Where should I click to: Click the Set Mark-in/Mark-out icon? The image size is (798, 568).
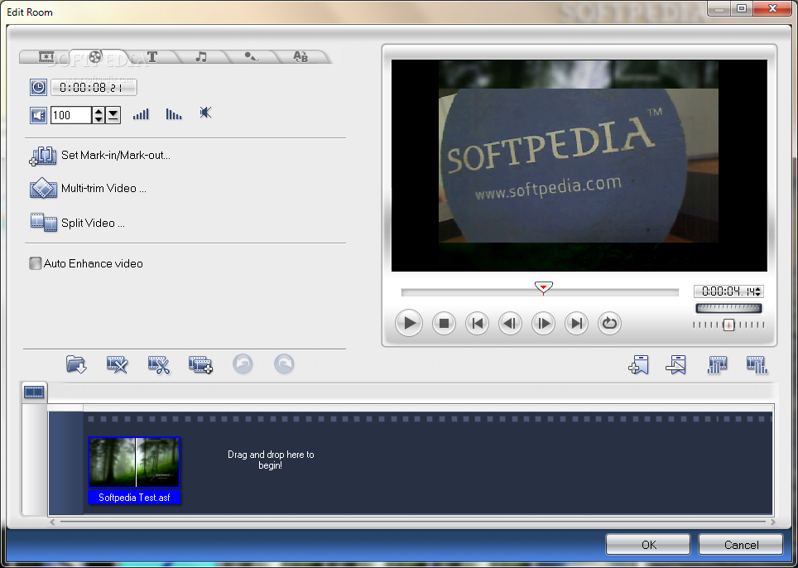(x=43, y=156)
